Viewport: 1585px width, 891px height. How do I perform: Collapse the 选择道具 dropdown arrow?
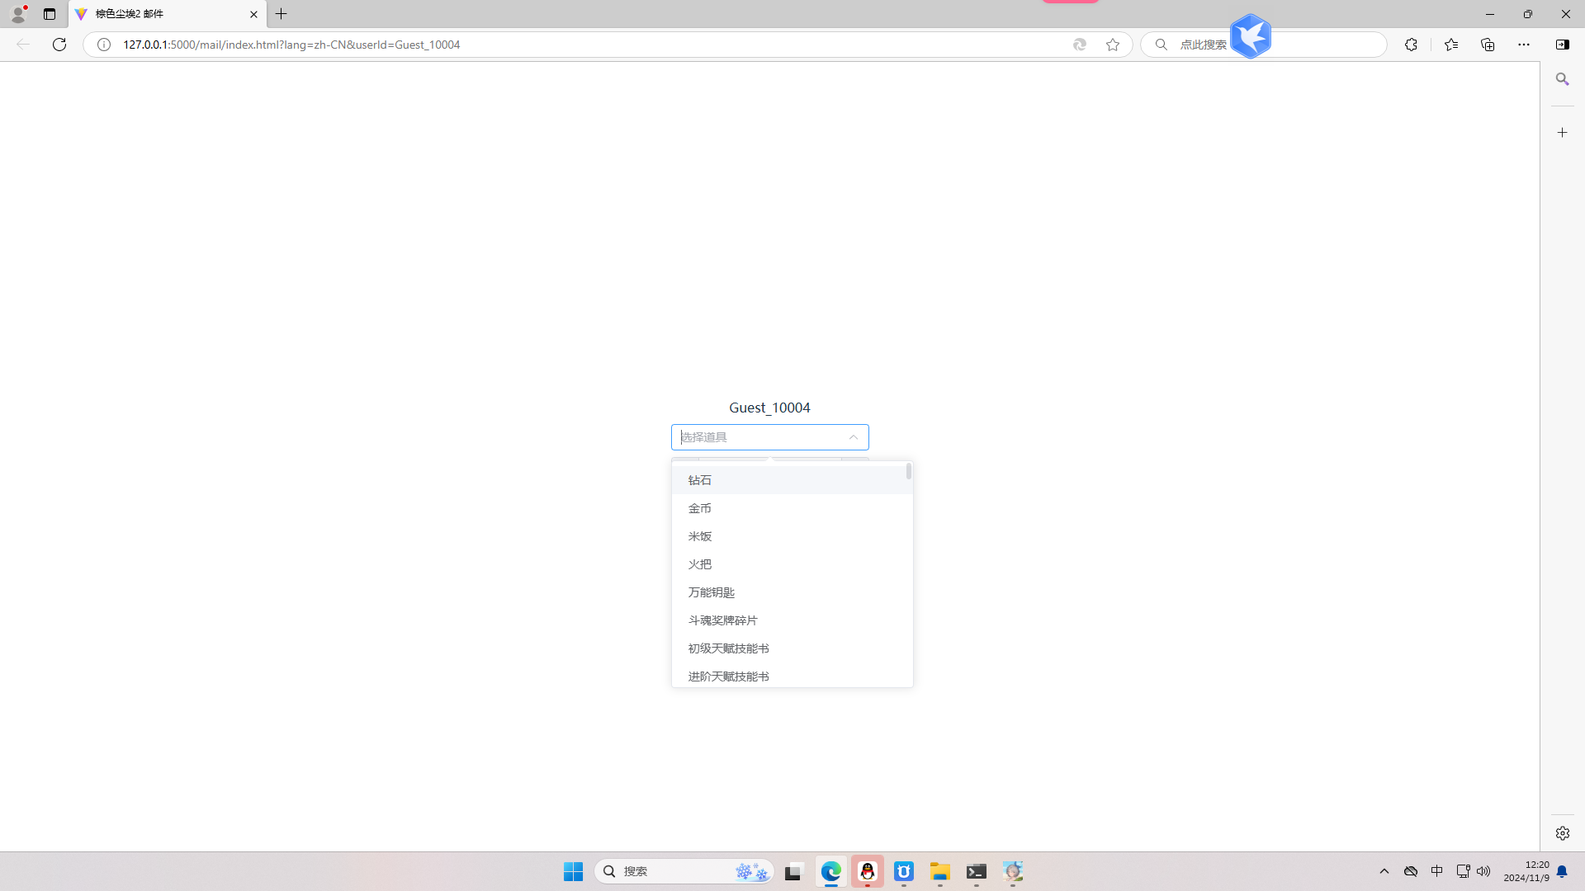pyautogui.click(x=854, y=437)
